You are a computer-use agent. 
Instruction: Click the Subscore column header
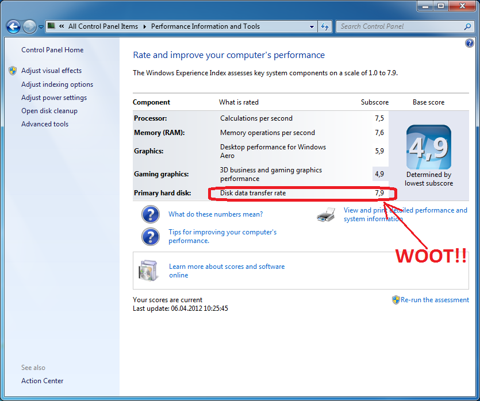coord(375,102)
